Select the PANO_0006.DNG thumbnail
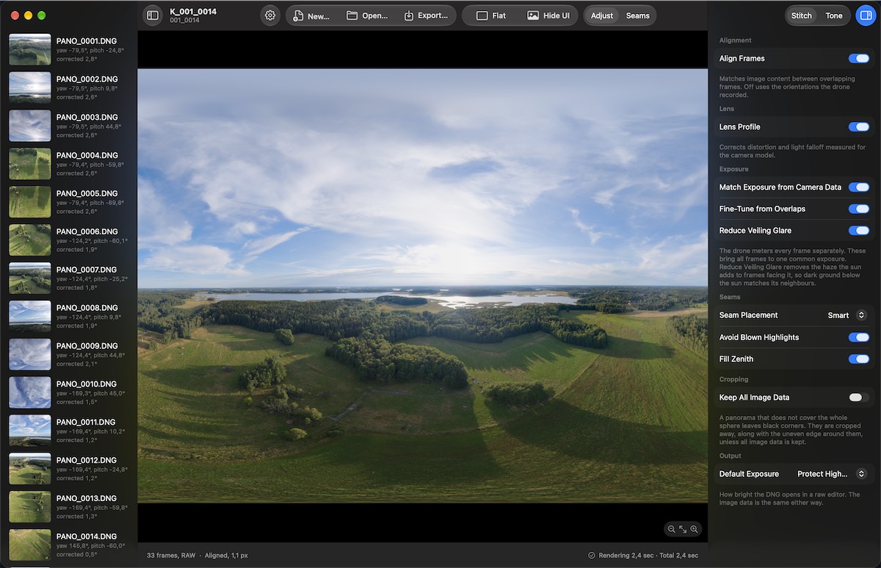The width and height of the screenshot is (881, 568). [x=30, y=240]
